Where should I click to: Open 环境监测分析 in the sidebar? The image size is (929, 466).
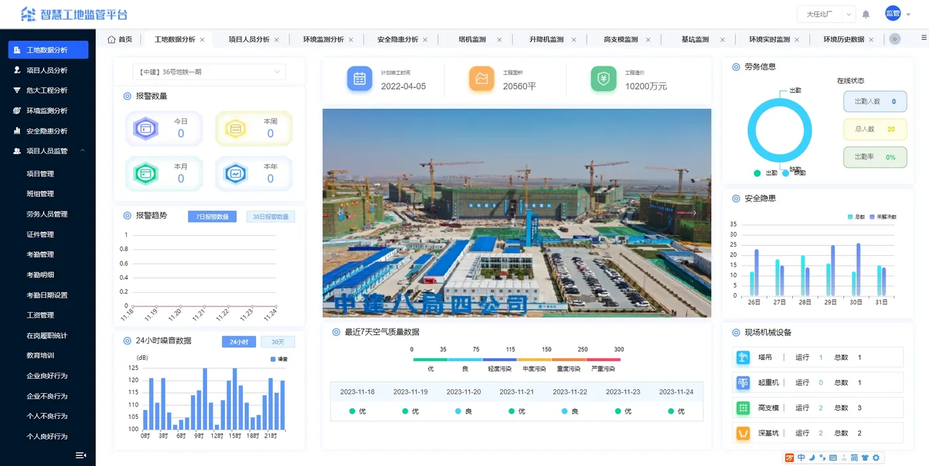48,111
